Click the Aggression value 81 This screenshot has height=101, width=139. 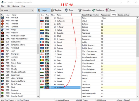(102, 87)
